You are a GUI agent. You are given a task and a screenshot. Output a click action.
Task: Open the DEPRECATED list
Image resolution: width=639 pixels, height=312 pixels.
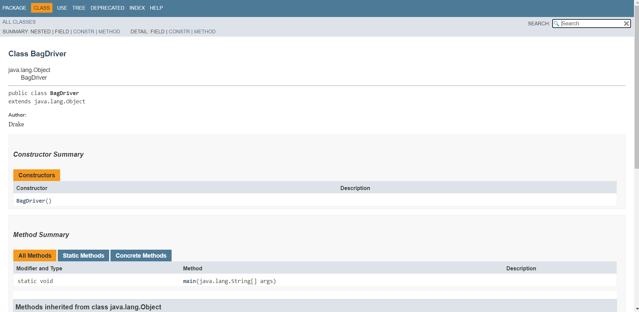click(x=108, y=8)
